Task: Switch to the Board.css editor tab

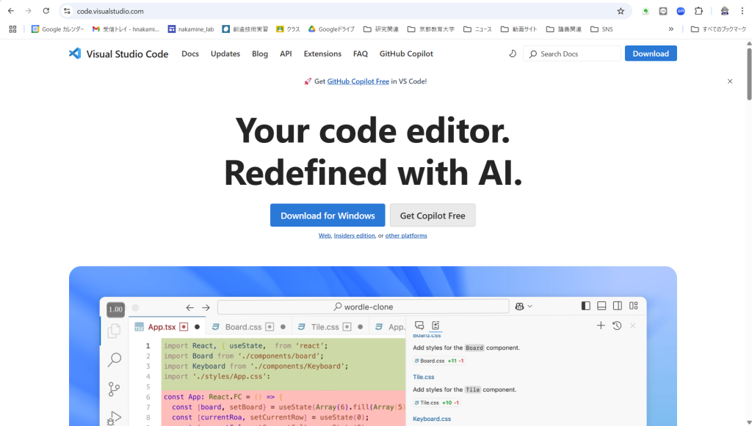Action: pos(242,327)
